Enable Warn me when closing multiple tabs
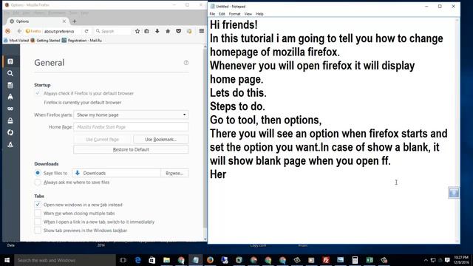473x266 pixels. click(38, 214)
